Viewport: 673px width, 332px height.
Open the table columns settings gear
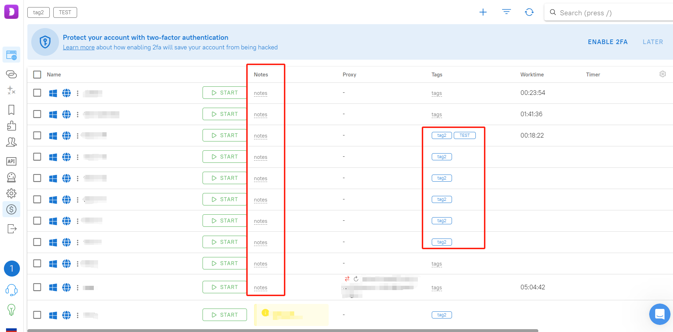click(662, 74)
